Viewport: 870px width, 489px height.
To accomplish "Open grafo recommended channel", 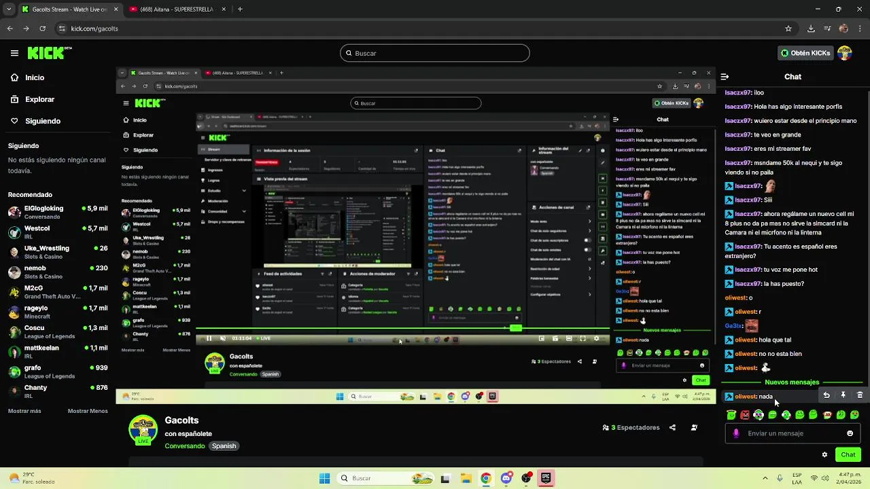I will pyautogui.click(x=58, y=372).
